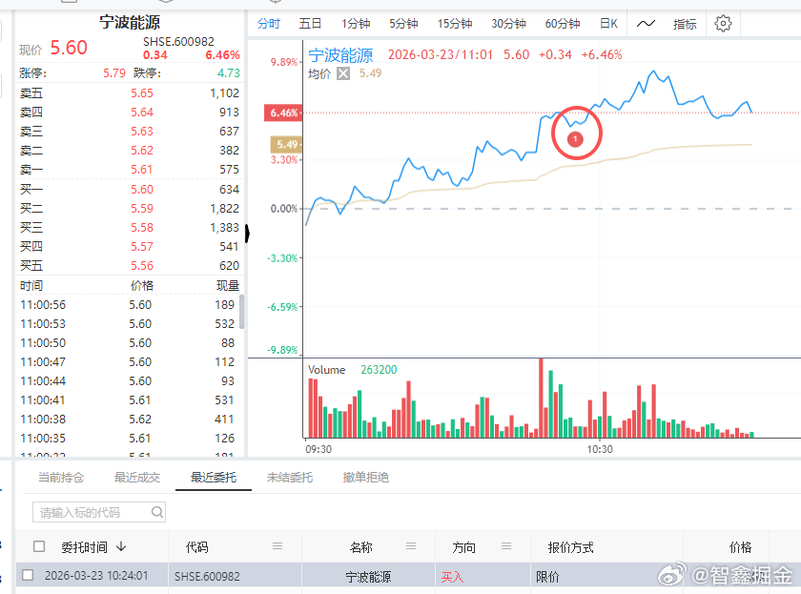801x594 pixels.
Task: Open the 代码 column filter dropdown
Action: [x=277, y=546]
